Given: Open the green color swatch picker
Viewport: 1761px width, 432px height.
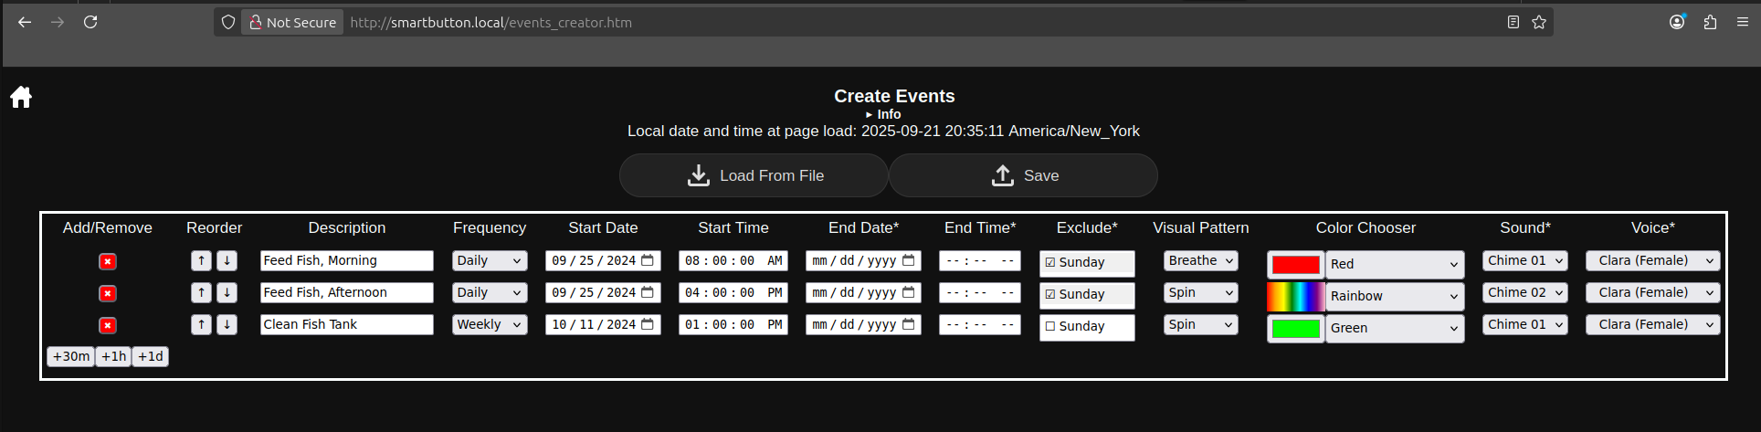Looking at the screenshot, I should click(1296, 329).
